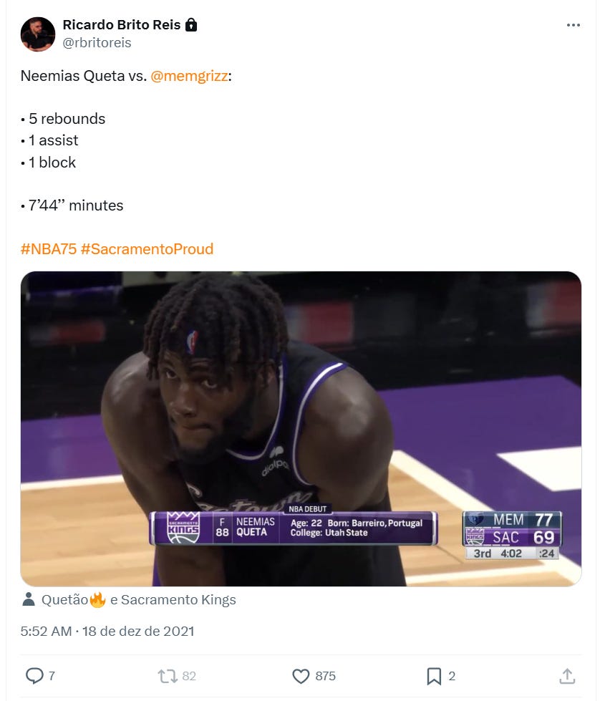Click the likes count 875
The image size is (600, 701).
(x=326, y=676)
